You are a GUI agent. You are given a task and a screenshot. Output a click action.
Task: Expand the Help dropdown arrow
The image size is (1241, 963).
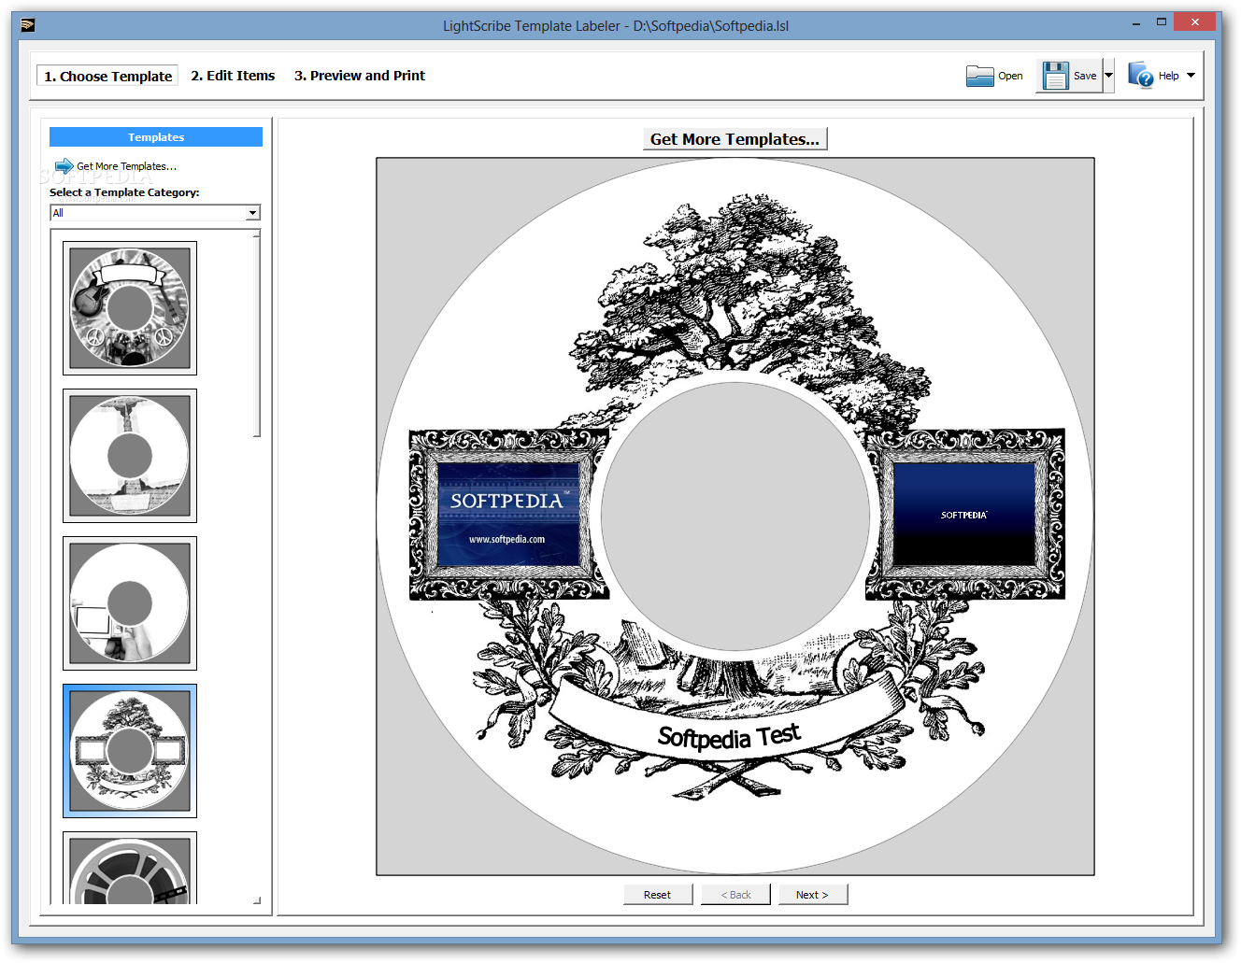pos(1191,76)
